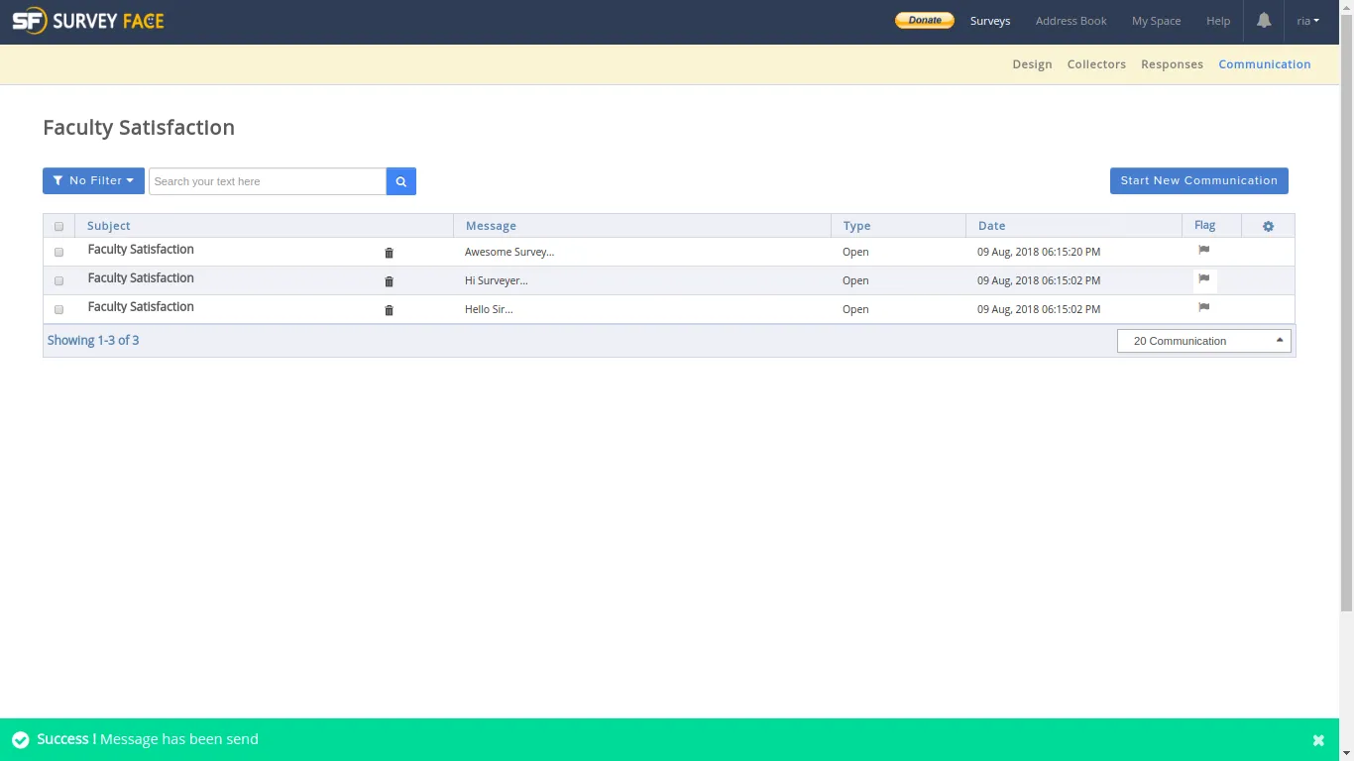Switch to the Responses tab

pyautogui.click(x=1172, y=64)
